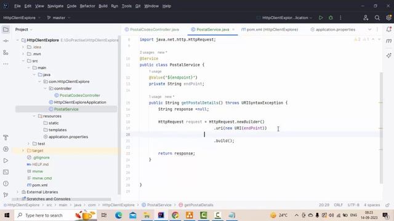Collapse the src folder
This screenshot has width=394, height=221.
[x=23, y=61]
